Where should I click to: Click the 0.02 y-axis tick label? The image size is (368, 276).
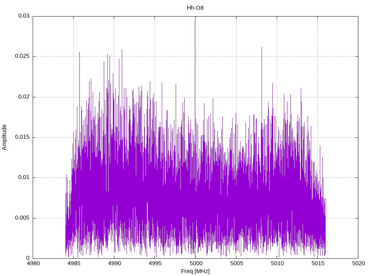24,97
